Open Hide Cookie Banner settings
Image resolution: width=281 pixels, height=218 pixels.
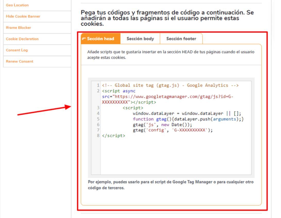tap(23, 16)
